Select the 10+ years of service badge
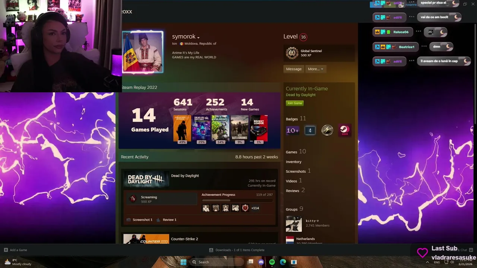The width and height of the screenshot is (477, 268). coord(293,130)
